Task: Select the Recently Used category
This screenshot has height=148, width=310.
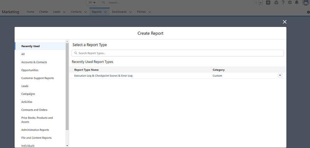Action: 40,46
